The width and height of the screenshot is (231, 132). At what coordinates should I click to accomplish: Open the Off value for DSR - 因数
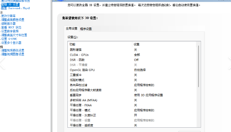click(x=136, y=60)
